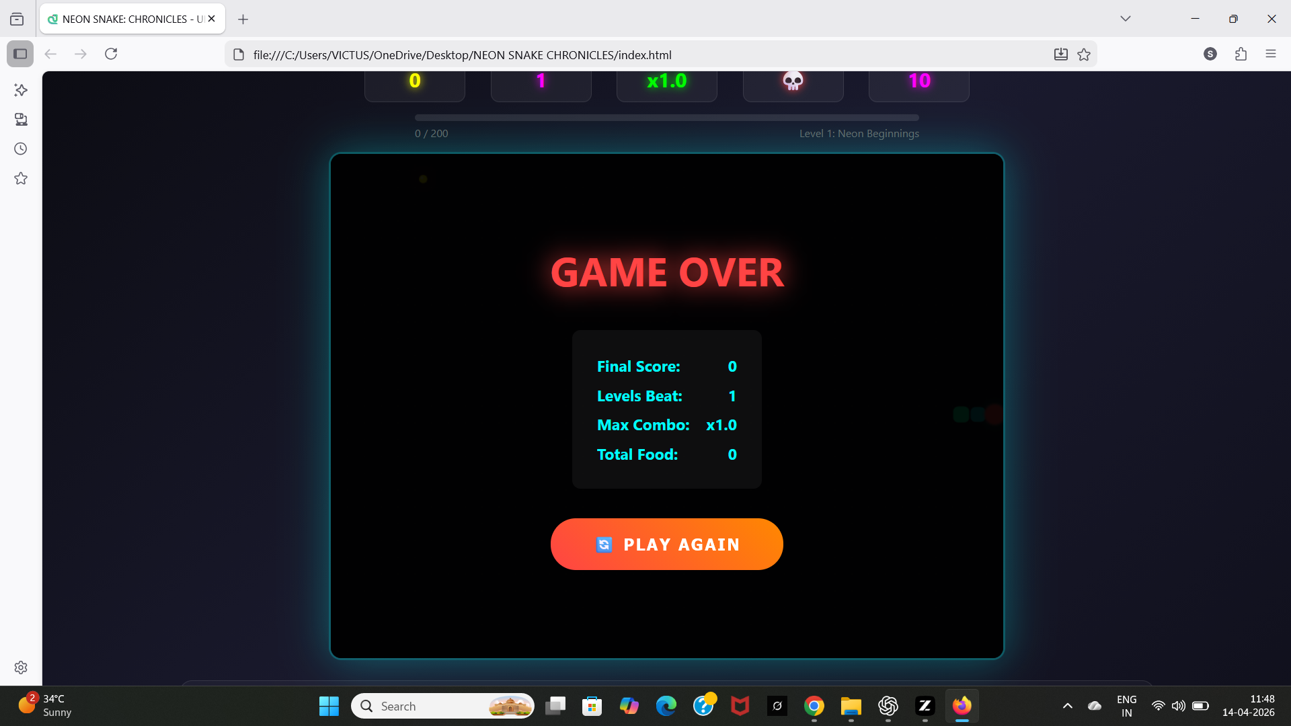This screenshot has height=726, width=1291.
Task: Click the taskbar Search box
Action: pos(442,706)
